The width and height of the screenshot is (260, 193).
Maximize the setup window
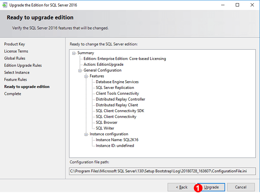click(x=237, y=5)
